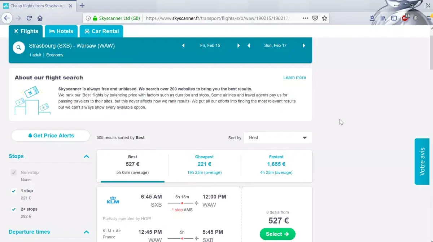Viewport: 433px width, 242px height.
Task: Select the Cheapest 221 € tab
Action: tap(204, 166)
